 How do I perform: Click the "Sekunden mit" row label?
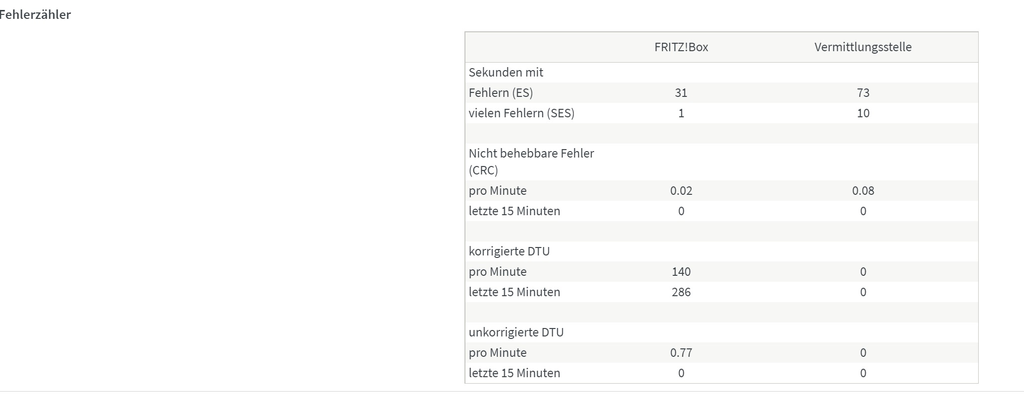click(x=506, y=73)
